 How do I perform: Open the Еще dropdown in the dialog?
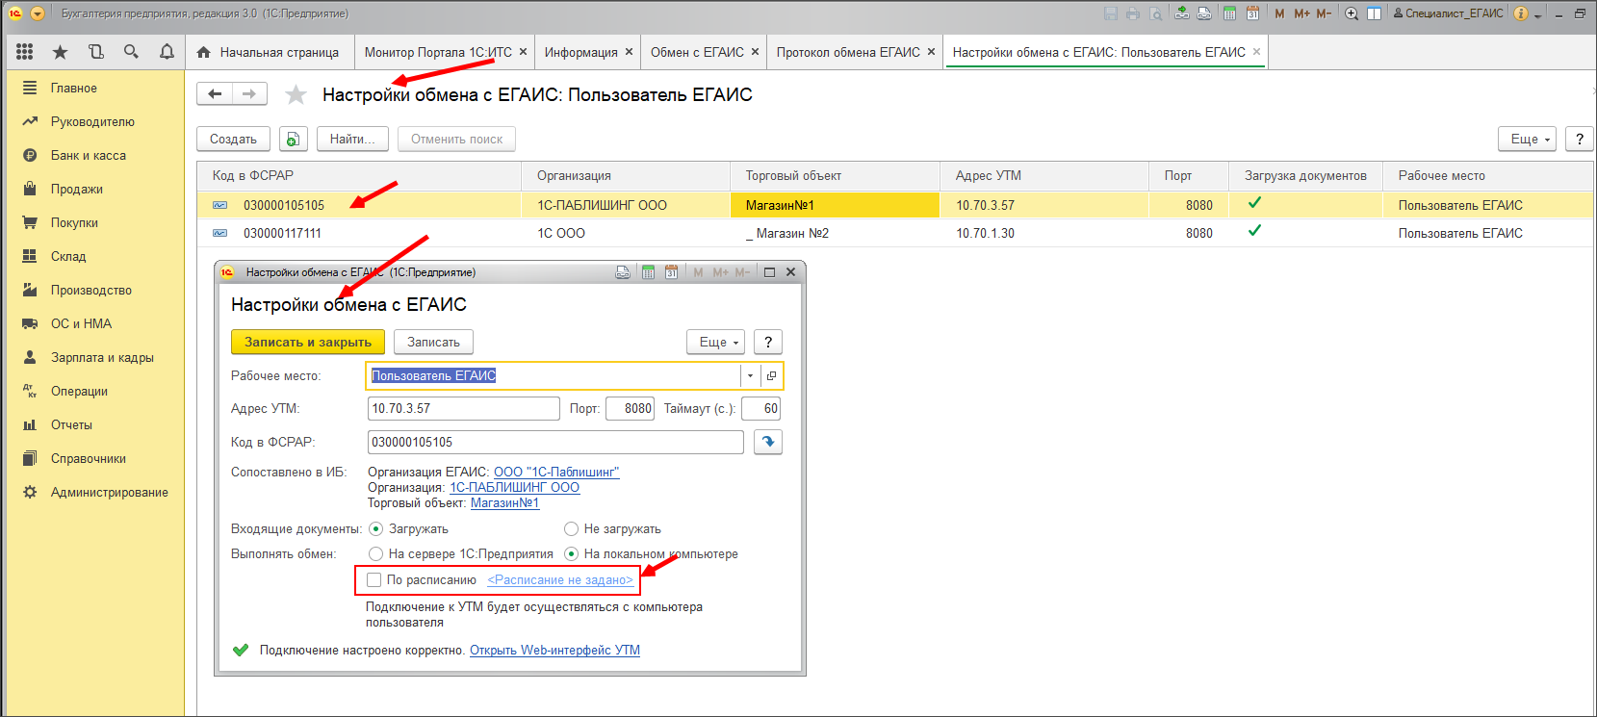(715, 342)
